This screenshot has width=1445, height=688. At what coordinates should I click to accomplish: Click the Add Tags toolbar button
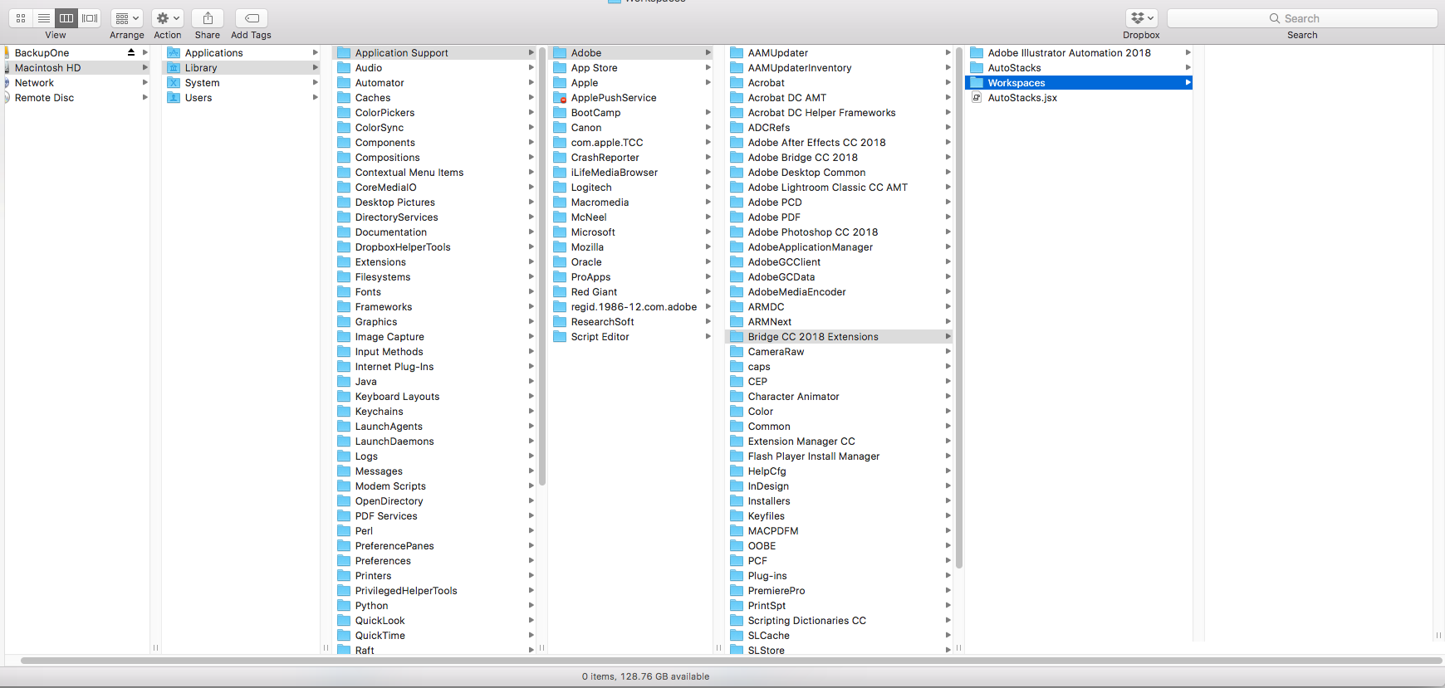[x=251, y=18]
